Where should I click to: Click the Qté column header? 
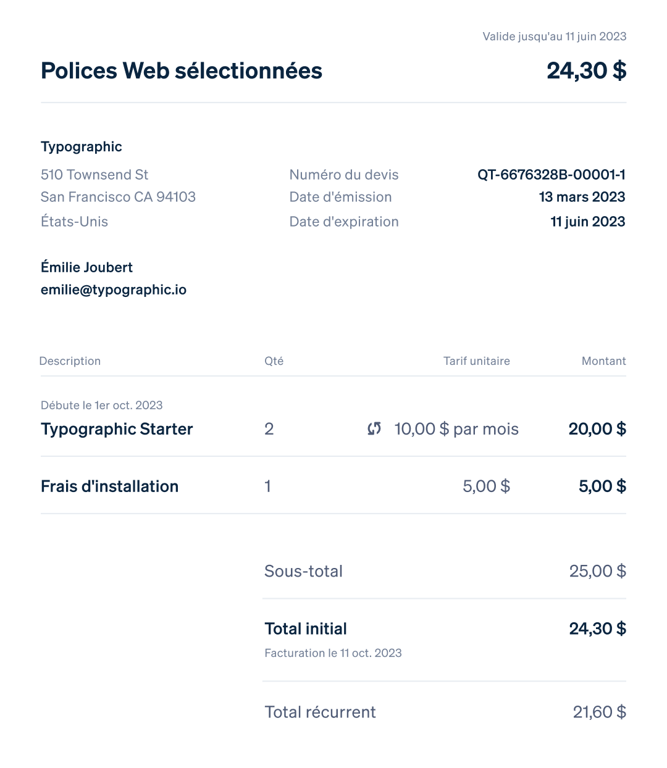point(274,361)
